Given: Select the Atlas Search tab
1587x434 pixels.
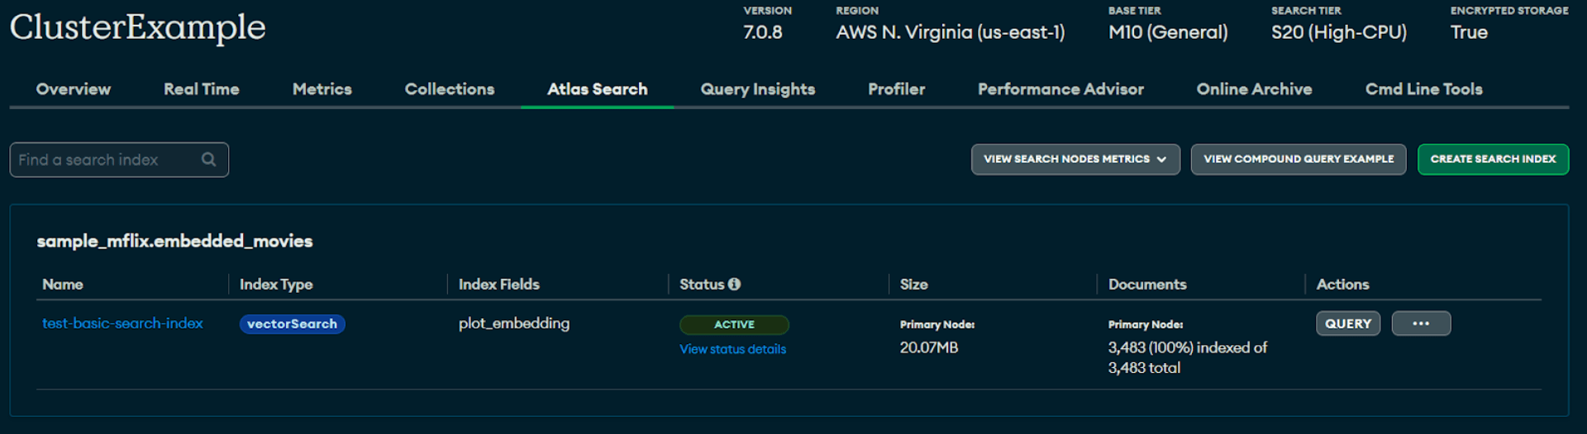Looking at the screenshot, I should (x=598, y=89).
